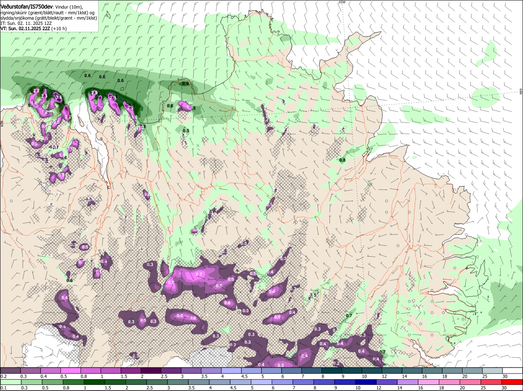523x391 pixels.
Task: Click the 15W longitude label at top edge
Action: pos(342,2)
